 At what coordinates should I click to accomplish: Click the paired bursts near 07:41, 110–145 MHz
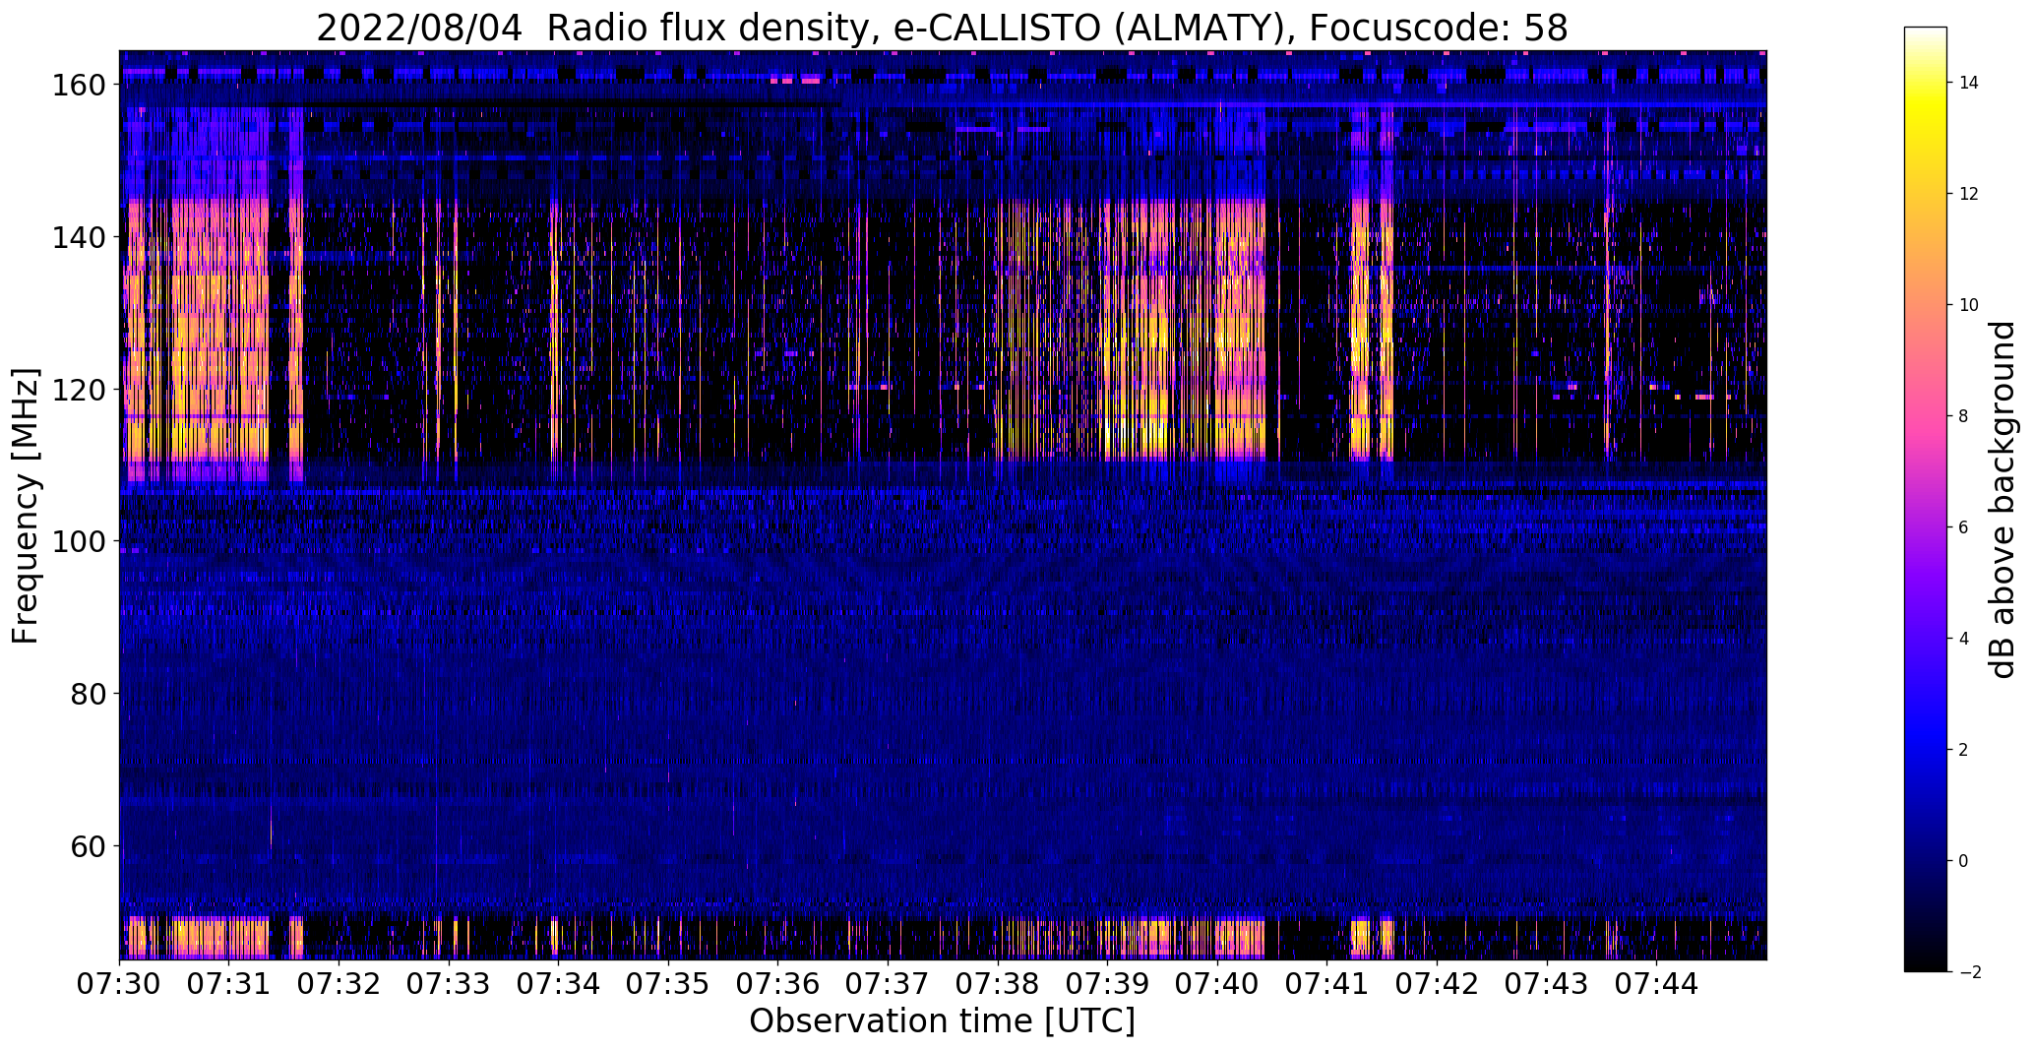(1372, 330)
